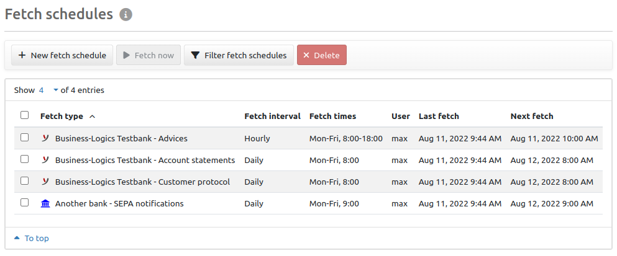Screen dimensions: 617x256
Task: Click the up arrow icon beside To top
Action: click(17, 239)
